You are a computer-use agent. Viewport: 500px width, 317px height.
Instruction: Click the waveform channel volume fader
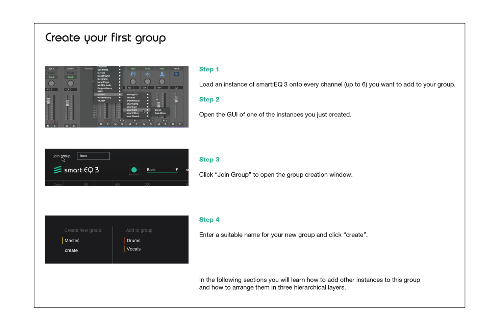coord(176,99)
